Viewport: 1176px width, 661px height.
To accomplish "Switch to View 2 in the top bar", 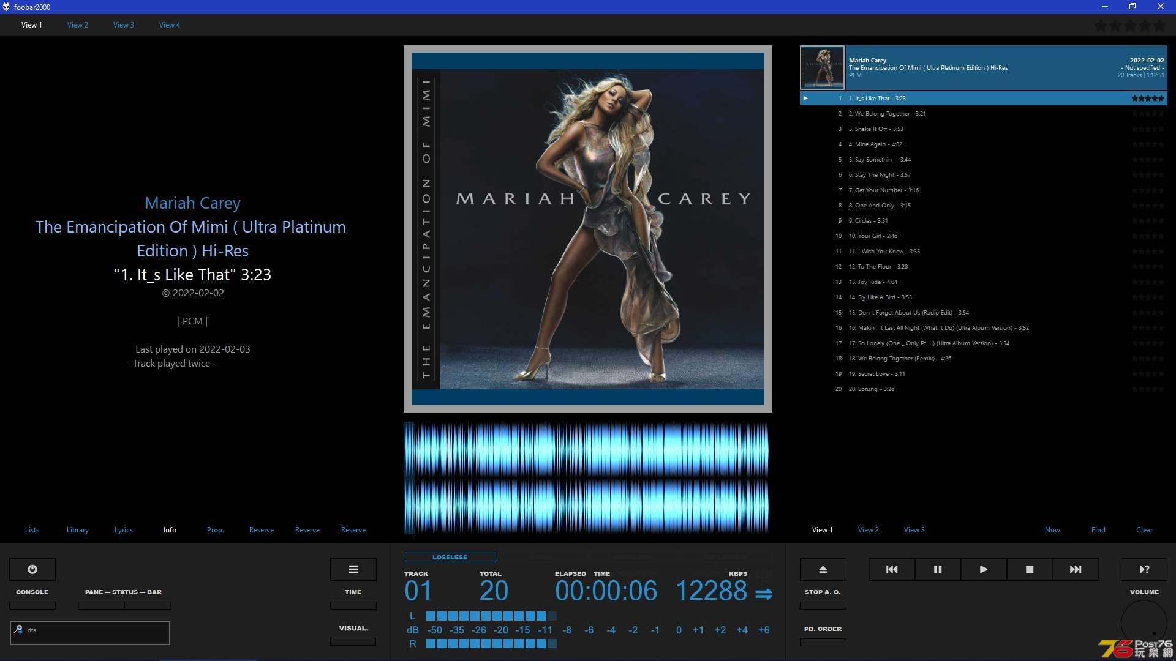I will (x=78, y=25).
